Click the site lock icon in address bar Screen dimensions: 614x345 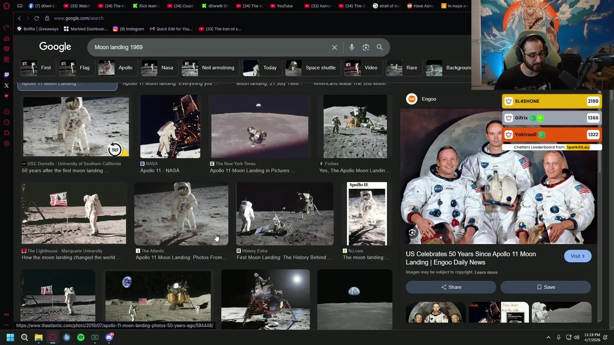47,18
